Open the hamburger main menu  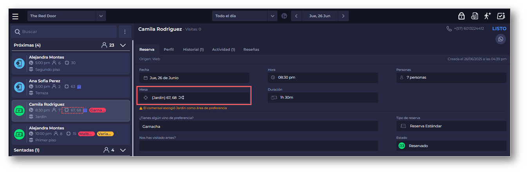coord(15,16)
